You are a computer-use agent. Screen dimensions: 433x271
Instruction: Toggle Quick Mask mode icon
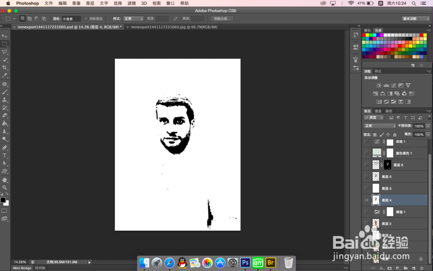[4, 211]
